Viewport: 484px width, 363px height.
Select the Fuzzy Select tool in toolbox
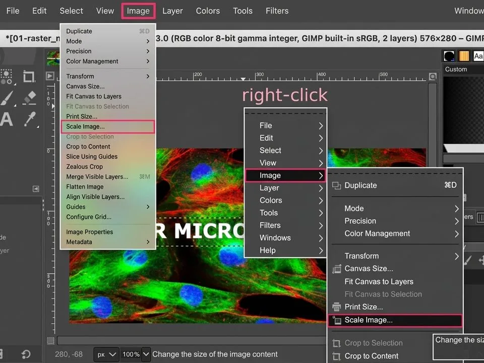(x=7, y=76)
